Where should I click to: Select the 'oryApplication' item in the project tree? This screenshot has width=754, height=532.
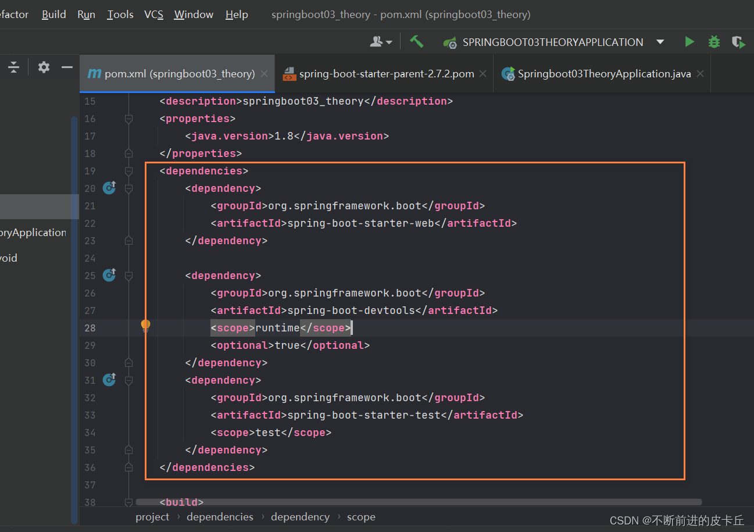pos(34,233)
